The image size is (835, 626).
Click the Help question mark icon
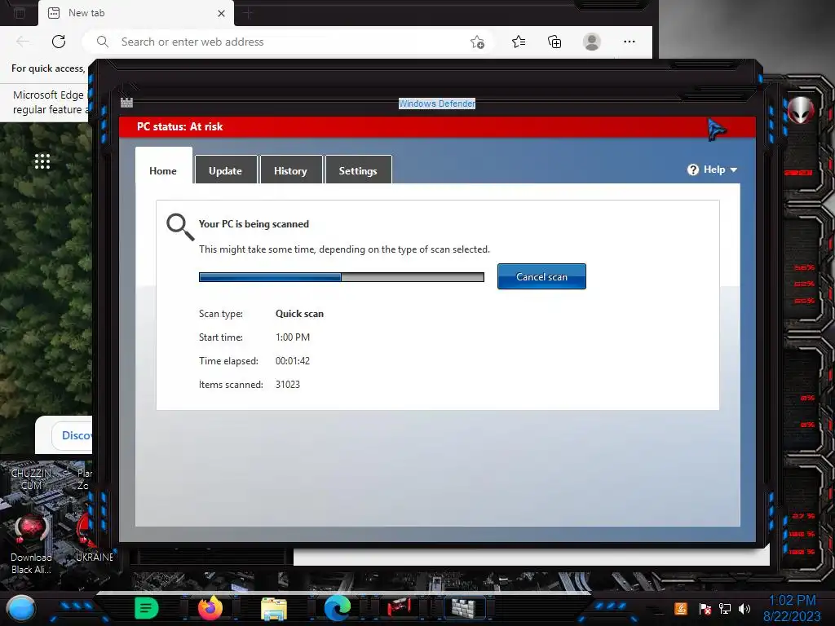pyautogui.click(x=693, y=170)
